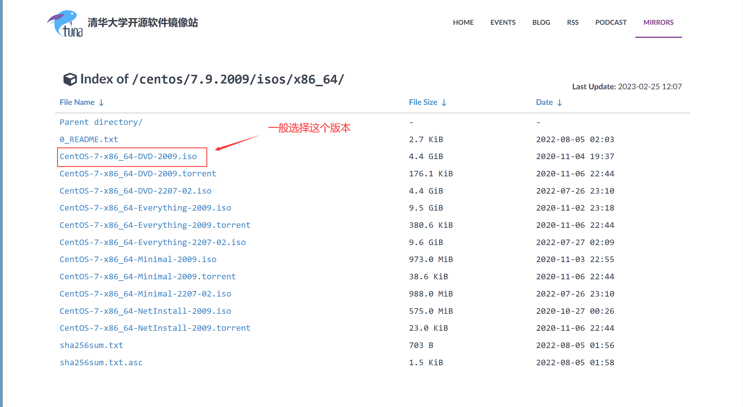Click the date 2022-08-05 01:58
Viewport: 743px width, 407px height.
[x=575, y=363]
